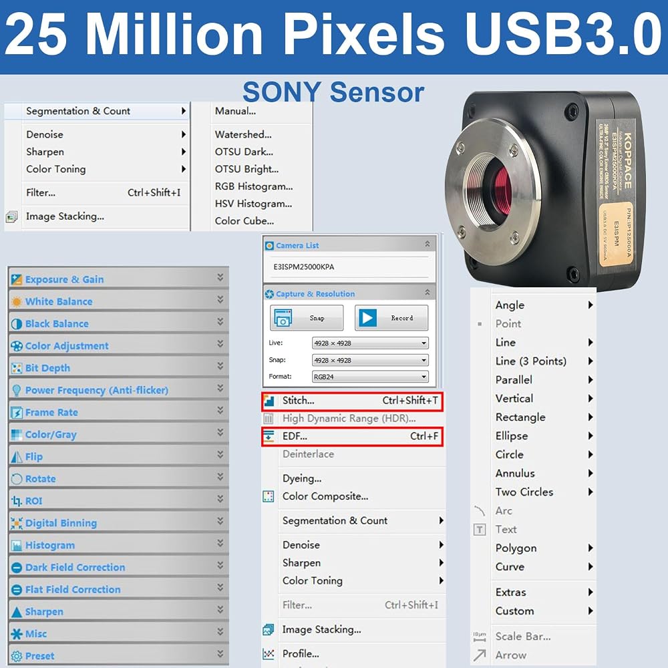Click the Stitch menu icon

click(x=269, y=401)
